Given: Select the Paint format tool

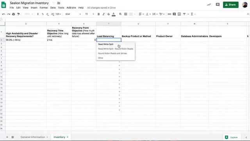Looking at the screenshot, I should pyautogui.click(x=18, y=14).
